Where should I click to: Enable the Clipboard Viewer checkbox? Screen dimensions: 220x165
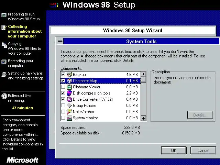point(63,87)
